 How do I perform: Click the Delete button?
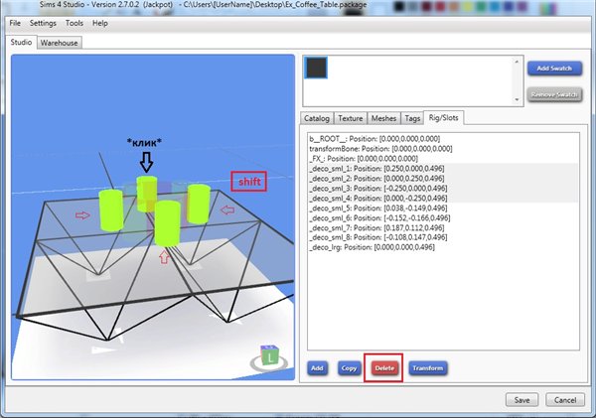(x=383, y=367)
